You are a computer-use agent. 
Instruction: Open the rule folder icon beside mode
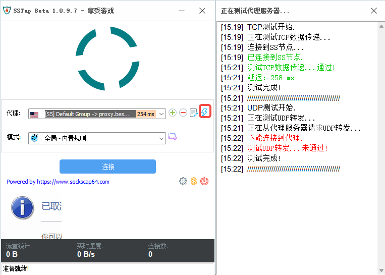[x=173, y=136]
